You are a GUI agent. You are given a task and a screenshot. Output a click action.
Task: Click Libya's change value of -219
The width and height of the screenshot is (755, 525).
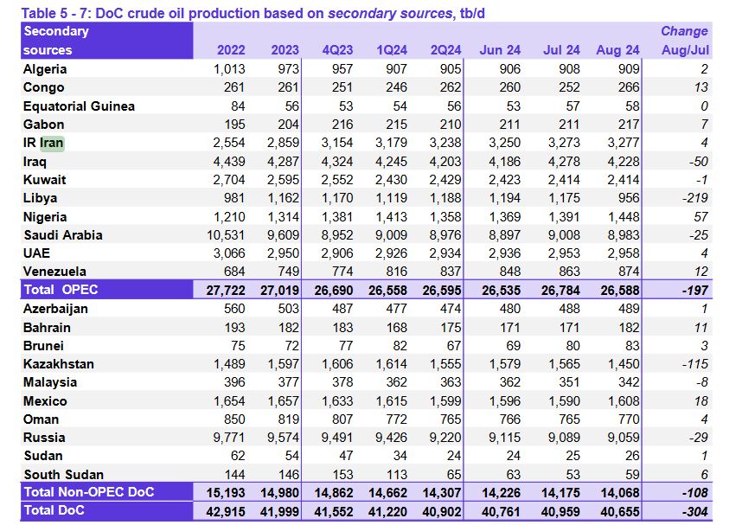coord(694,198)
